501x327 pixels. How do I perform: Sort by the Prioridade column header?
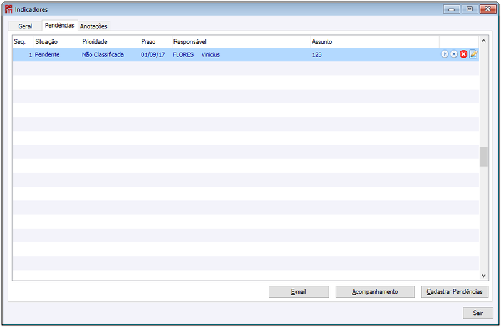[x=110, y=42]
